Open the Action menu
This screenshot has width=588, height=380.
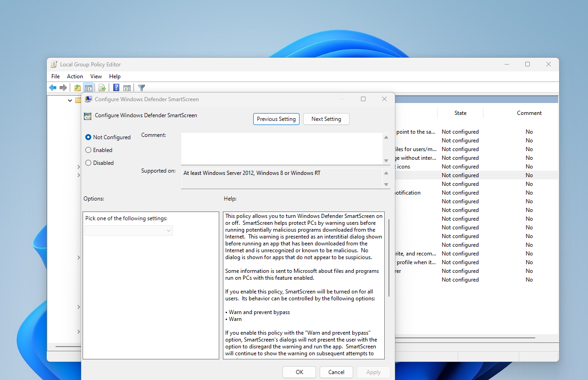coord(75,76)
